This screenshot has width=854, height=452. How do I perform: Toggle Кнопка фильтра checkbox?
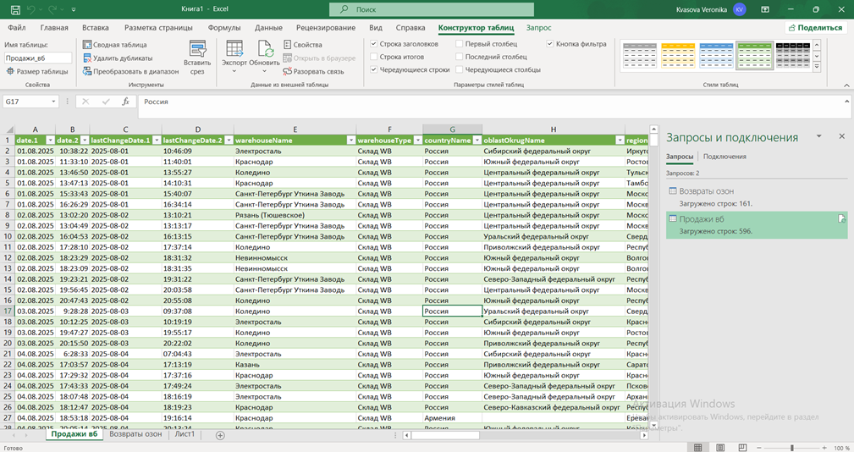pyautogui.click(x=550, y=43)
